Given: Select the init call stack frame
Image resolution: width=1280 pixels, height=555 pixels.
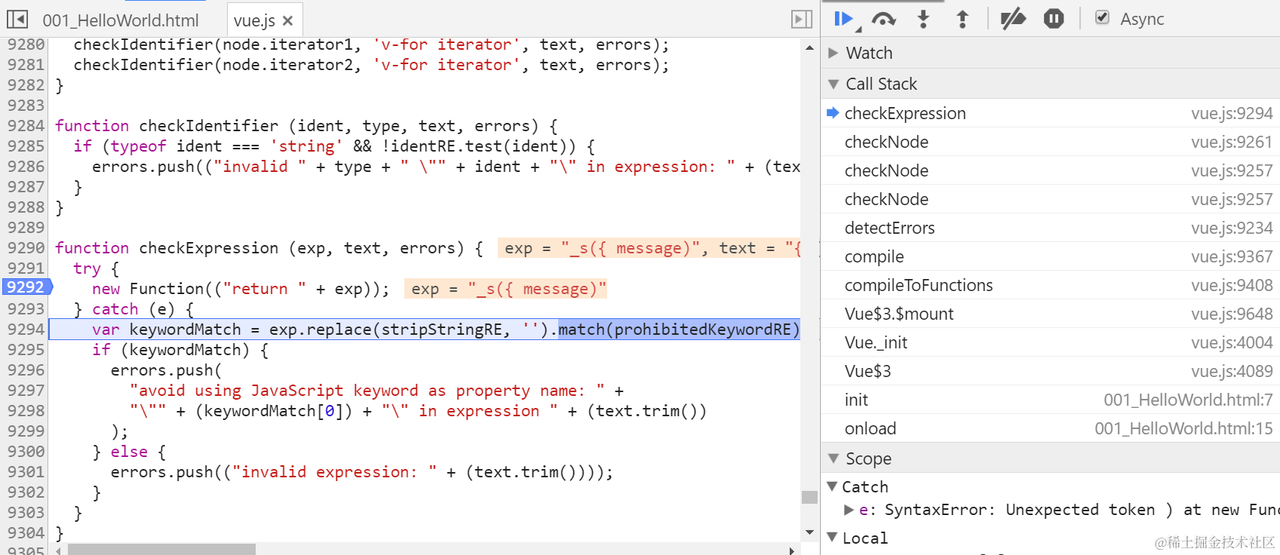Looking at the screenshot, I should coord(1050,400).
